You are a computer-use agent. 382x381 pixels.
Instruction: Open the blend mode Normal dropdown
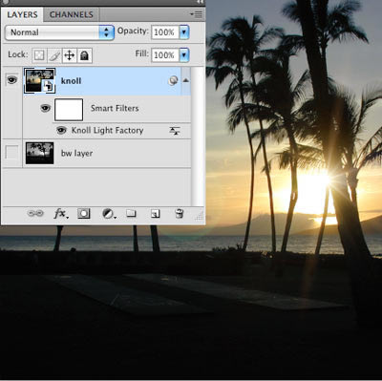pos(59,32)
